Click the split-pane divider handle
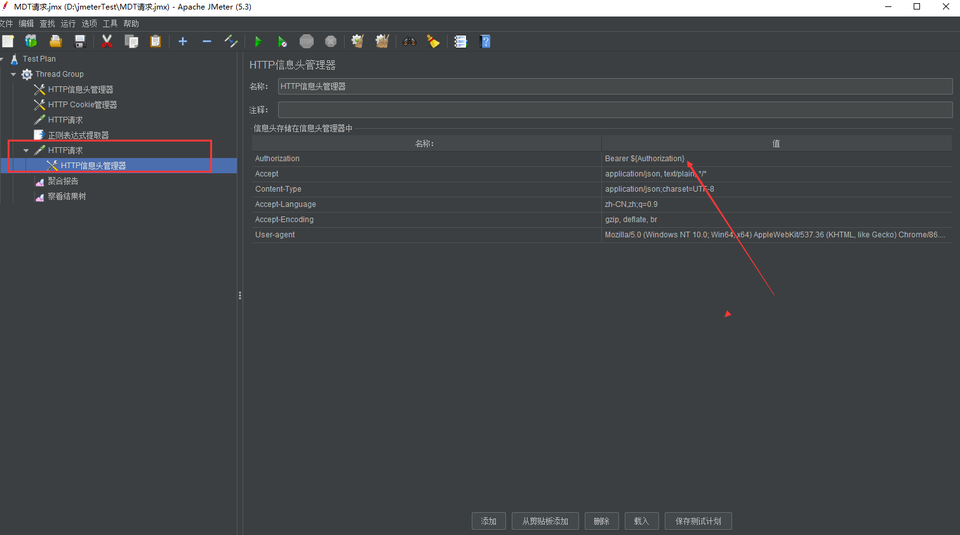This screenshot has height=535, width=960. point(240,296)
